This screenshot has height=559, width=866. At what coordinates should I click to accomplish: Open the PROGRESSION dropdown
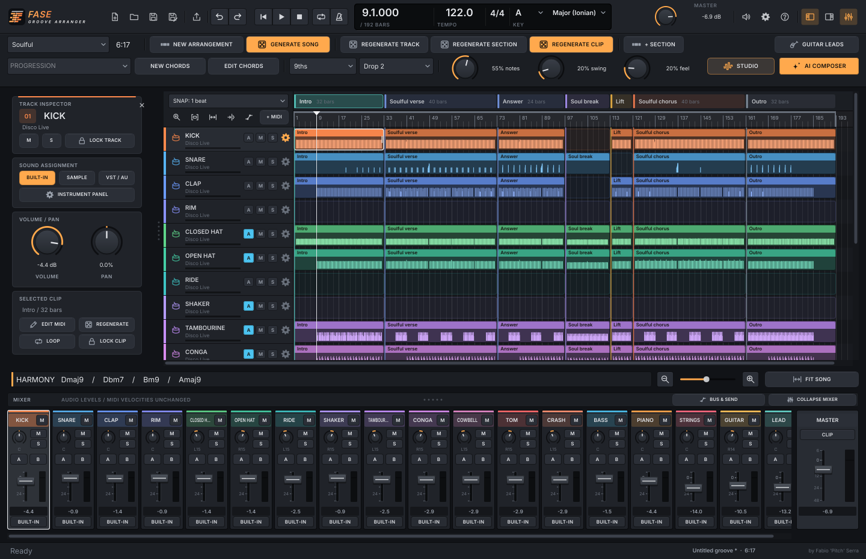(69, 66)
